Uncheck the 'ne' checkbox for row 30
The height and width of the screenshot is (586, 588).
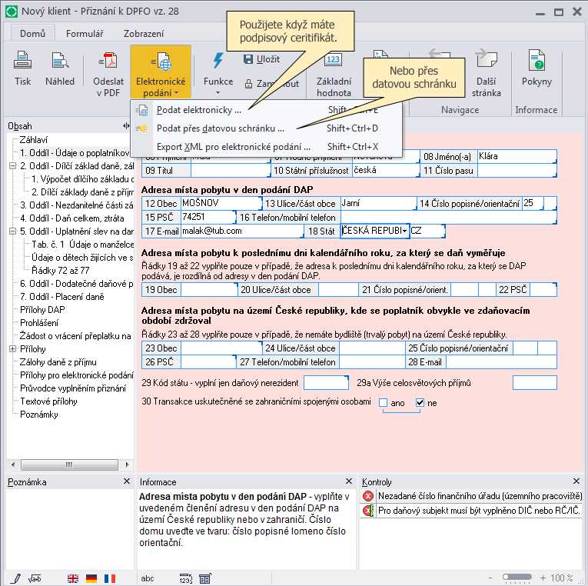(420, 402)
